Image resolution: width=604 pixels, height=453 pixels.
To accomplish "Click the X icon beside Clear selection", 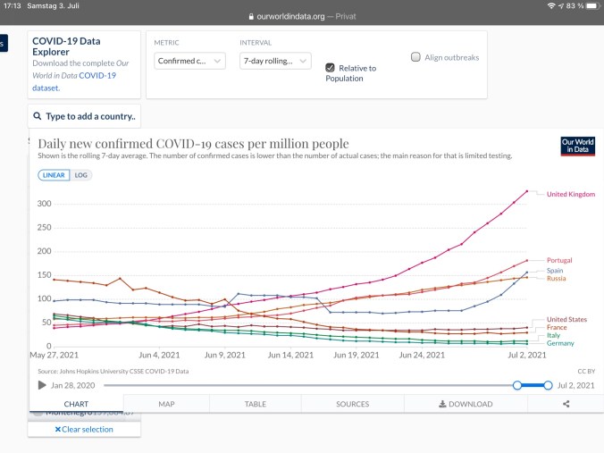I will pyautogui.click(x=59, y=429).
